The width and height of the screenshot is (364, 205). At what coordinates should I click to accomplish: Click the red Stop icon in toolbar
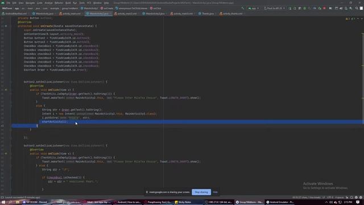(324, 8)
